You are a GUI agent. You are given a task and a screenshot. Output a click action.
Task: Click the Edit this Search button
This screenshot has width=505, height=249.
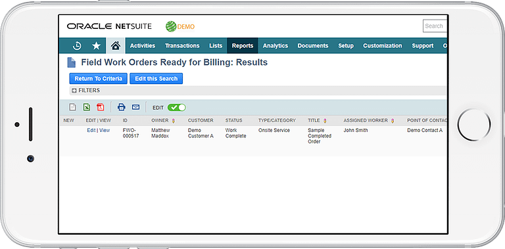point(156,78)
